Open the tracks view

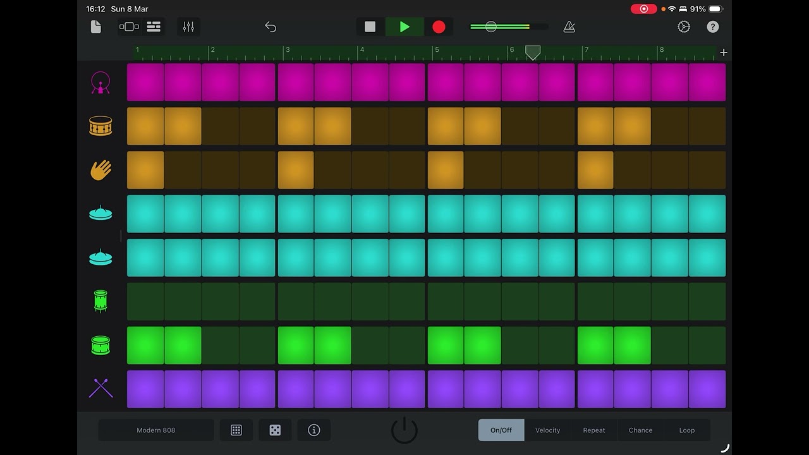coord(154,27)
